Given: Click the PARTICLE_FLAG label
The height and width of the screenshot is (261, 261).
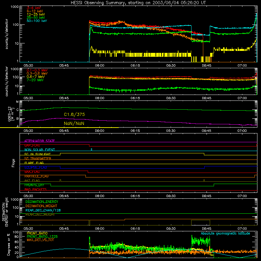Looking at the screenshot, I should tap(37, 176).
